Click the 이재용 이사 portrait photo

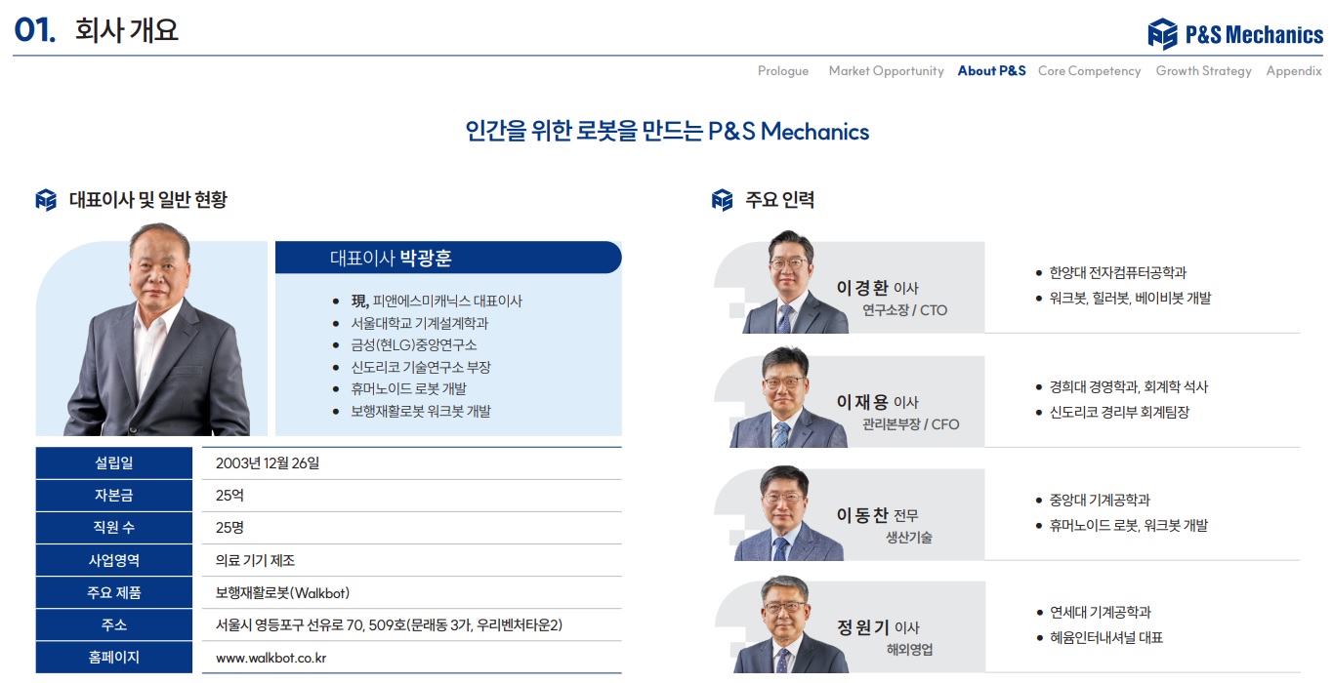tap(787, 396)
